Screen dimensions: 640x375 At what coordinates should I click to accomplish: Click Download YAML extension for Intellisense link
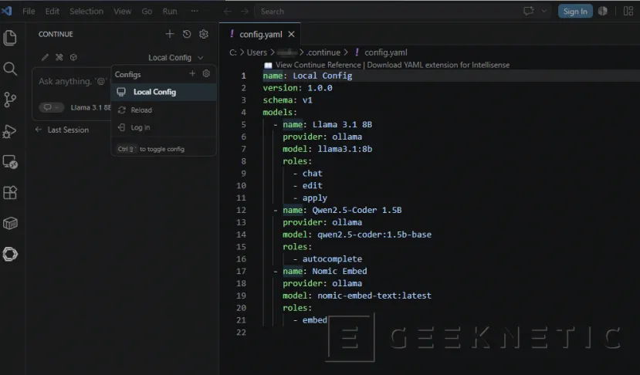[439, 65]
